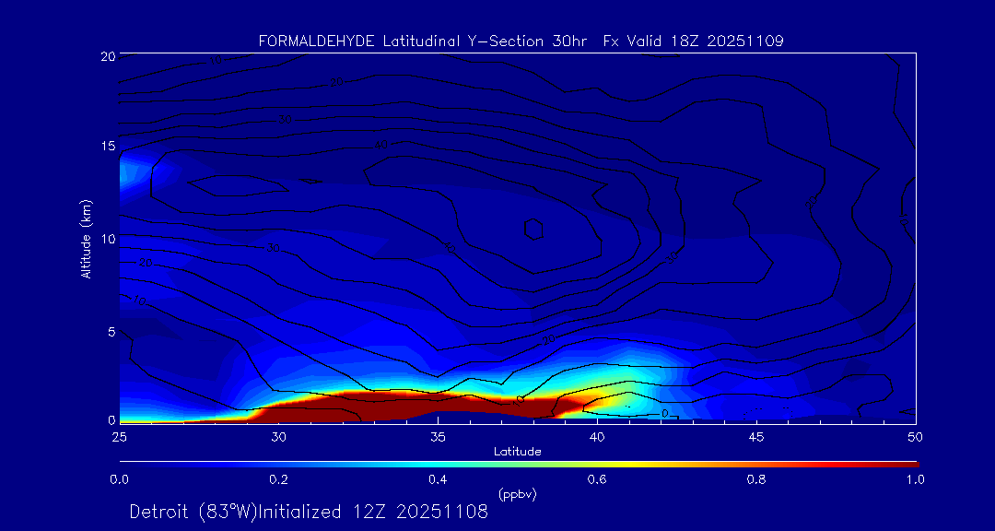Viewport: 995px width, 531px height.
Task: Click the colorbar value '0.8'
Action: (756, 479)
